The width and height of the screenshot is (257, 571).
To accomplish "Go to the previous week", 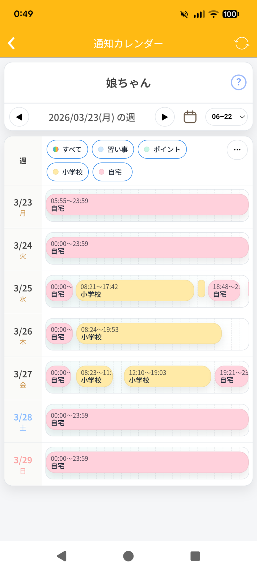I will point(19,117).
